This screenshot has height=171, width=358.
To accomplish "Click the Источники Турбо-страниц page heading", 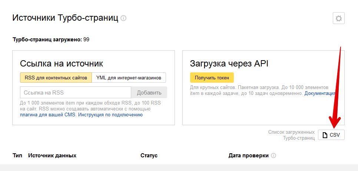I will pos(65,18).
